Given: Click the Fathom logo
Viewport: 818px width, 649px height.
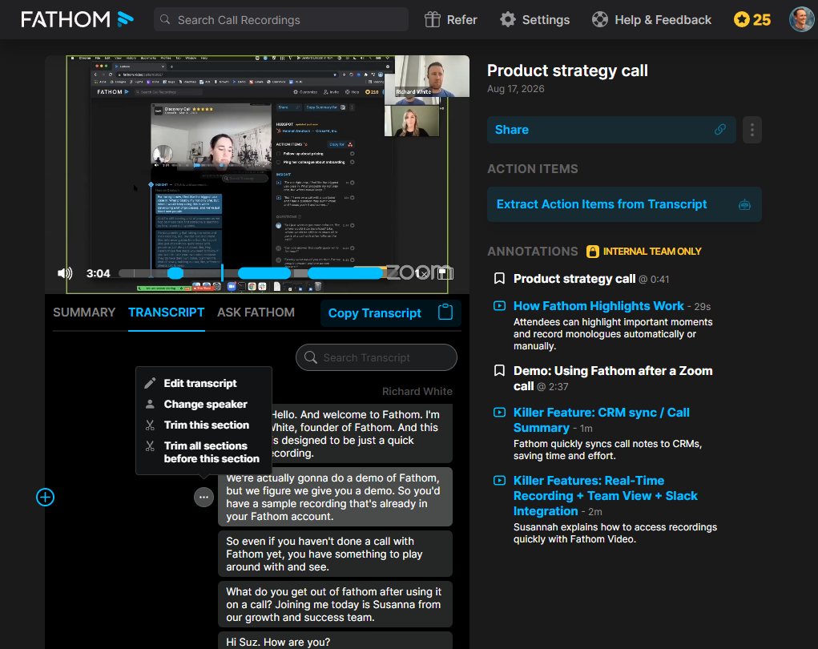Looking at the screenshot, I should (77, 20).
